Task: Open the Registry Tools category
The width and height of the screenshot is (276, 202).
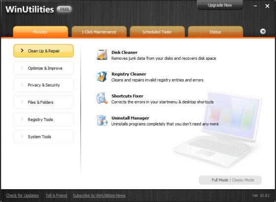Action: 43,120
